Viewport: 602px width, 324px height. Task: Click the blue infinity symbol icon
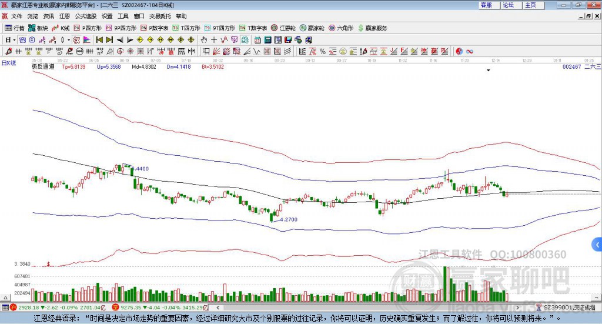(x=470, y=51)
